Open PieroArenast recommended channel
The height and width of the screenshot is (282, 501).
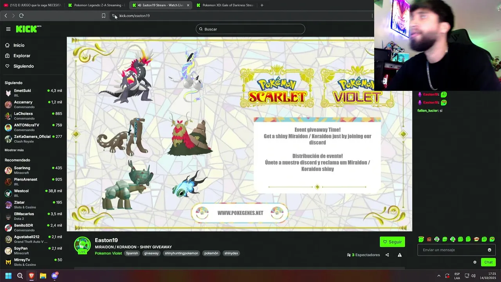click(33, 181)
